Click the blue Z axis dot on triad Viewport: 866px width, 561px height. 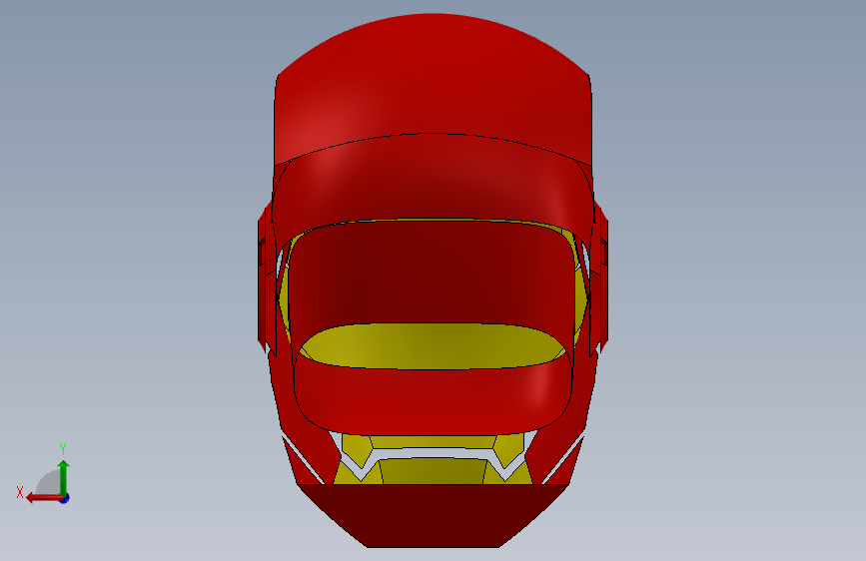click(65, 498)
